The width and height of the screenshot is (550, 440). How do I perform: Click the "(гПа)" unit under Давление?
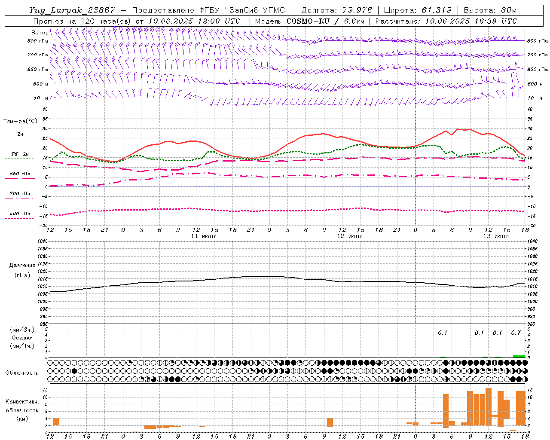click(x=22, y=275)
